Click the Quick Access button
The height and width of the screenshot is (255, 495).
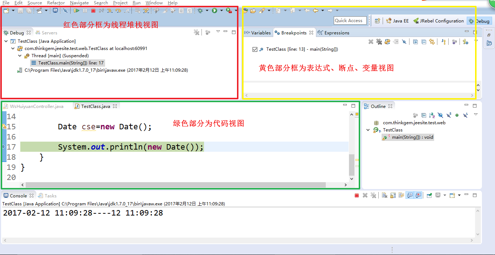350,20
